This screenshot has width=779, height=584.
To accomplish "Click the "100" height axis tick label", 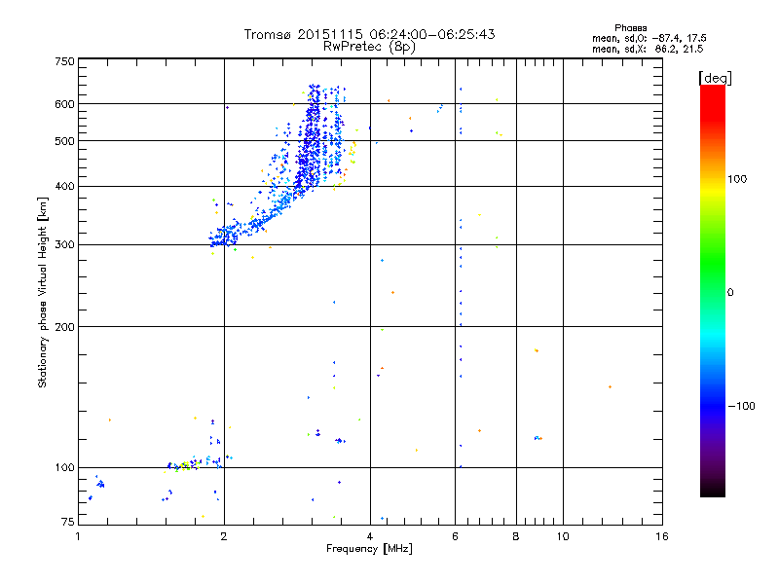I will 64,468.
